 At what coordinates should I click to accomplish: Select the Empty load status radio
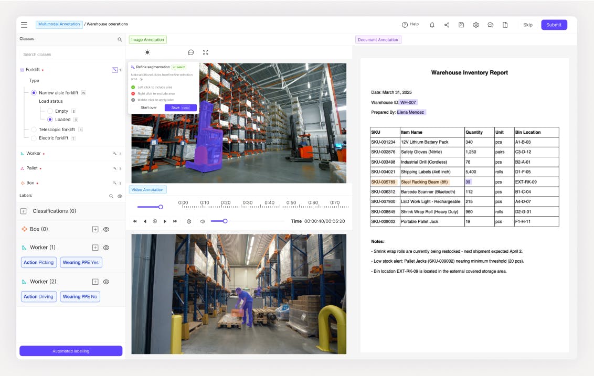pyautogui.click(x=50, y=111)
